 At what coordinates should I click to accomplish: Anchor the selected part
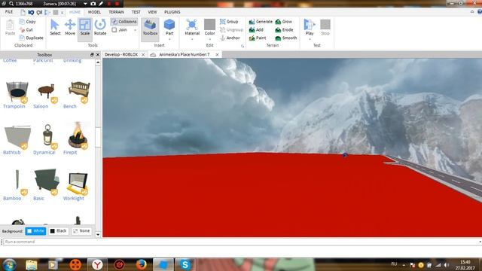[230, 38]
